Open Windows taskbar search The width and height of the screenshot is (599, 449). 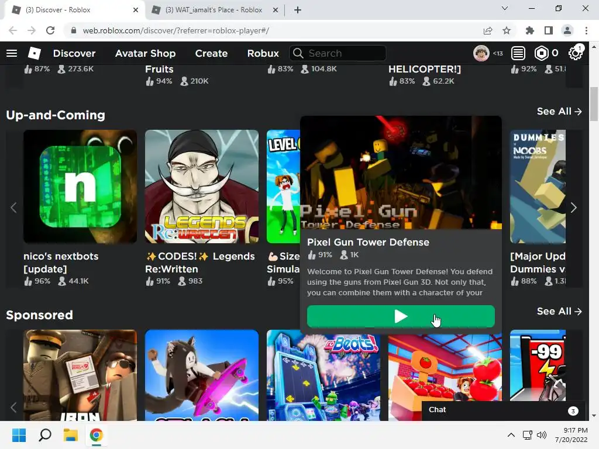click(45, 435)
